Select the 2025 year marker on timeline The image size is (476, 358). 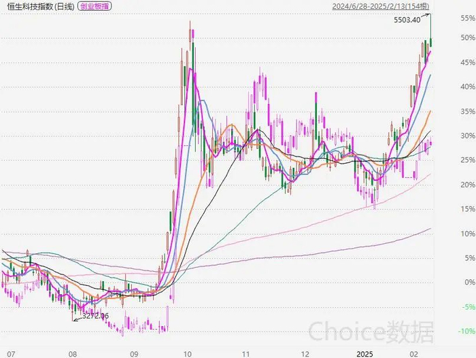tap(364, 354)
